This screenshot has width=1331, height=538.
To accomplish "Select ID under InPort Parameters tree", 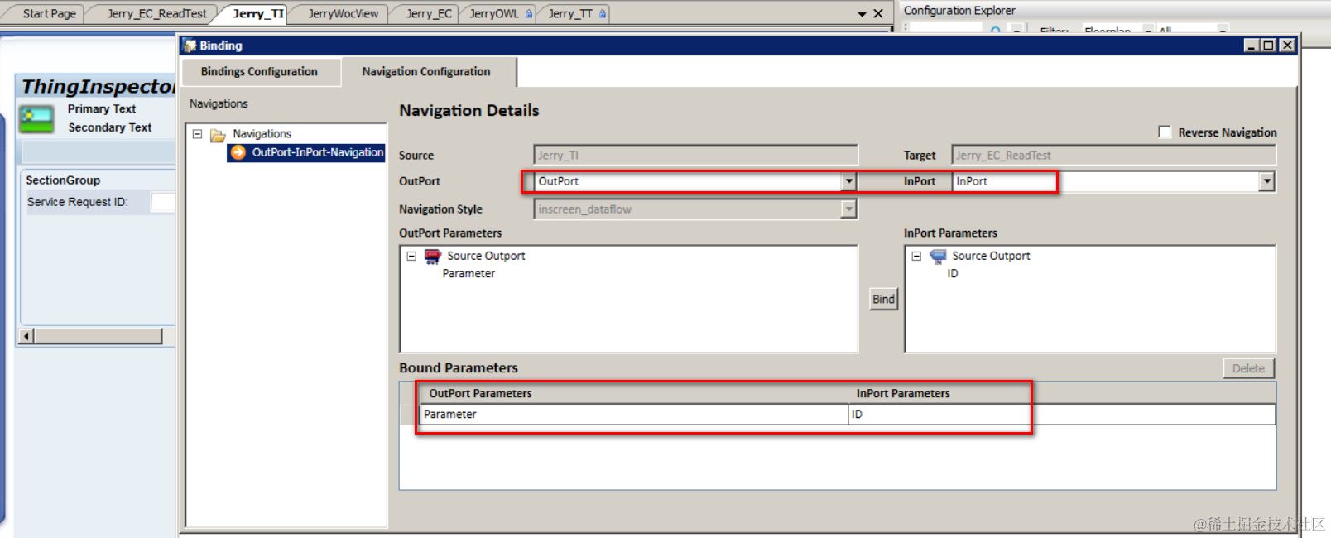I will [953, 274].
